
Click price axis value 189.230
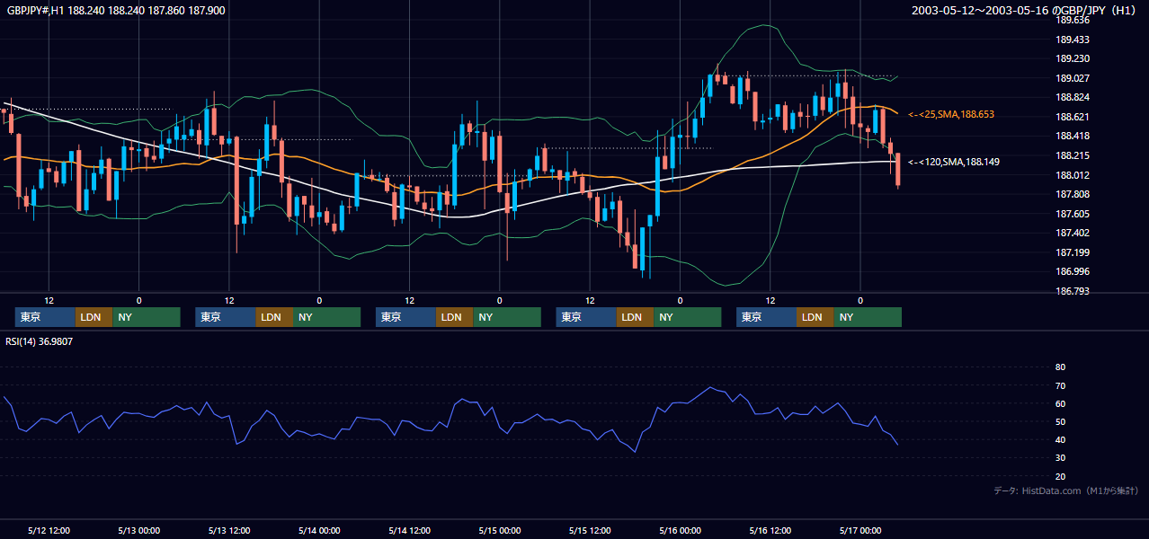tap(1073, 58)
